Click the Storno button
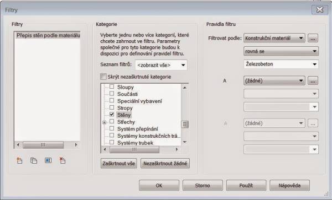332x200 pixels. (203, 186)
